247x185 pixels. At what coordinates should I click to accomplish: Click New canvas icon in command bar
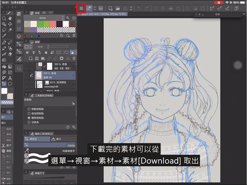click(x=110, y=8)
